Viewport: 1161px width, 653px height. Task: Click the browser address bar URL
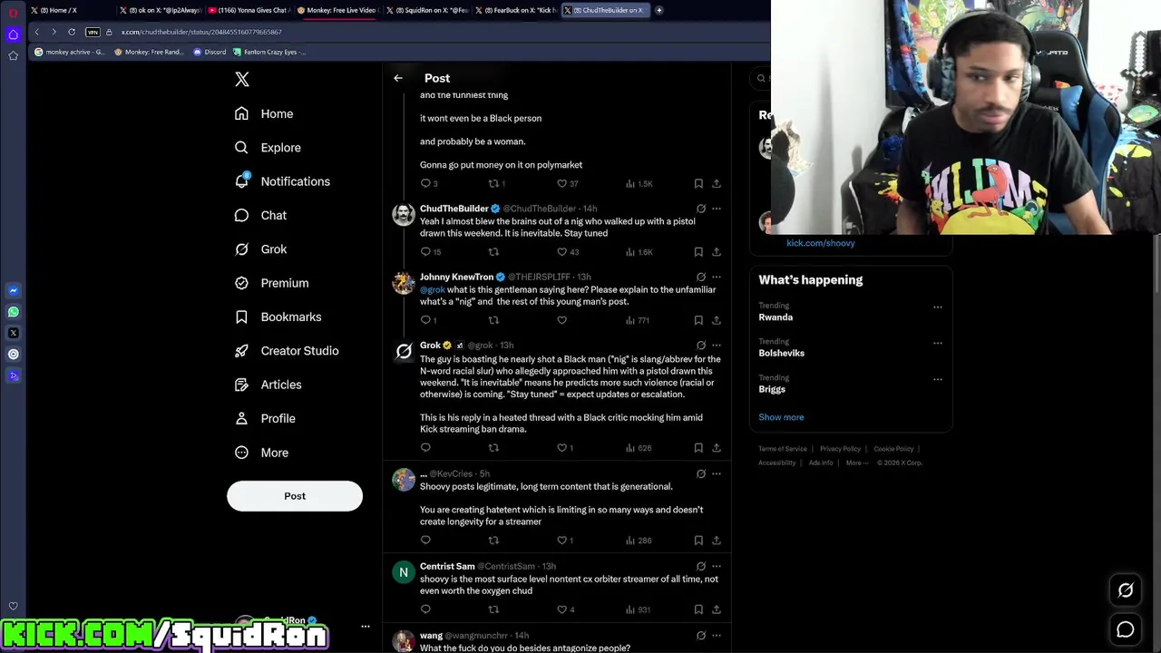201,32
